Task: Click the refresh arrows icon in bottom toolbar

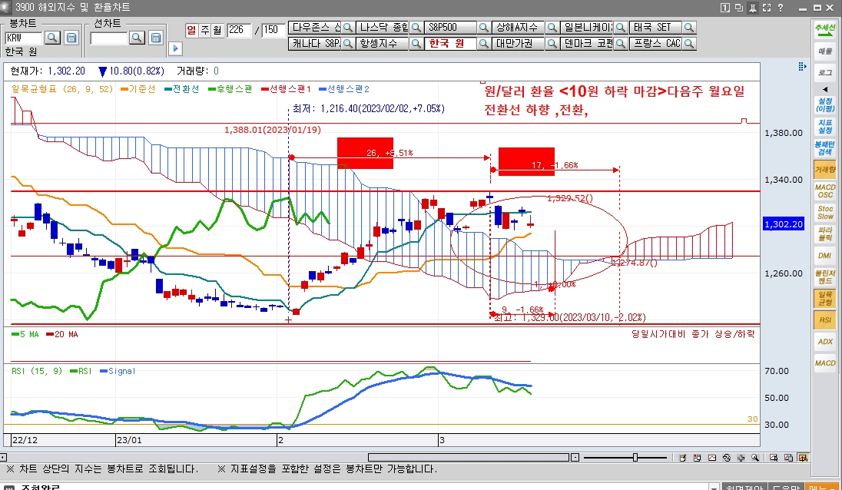Action: click(727, 458)
